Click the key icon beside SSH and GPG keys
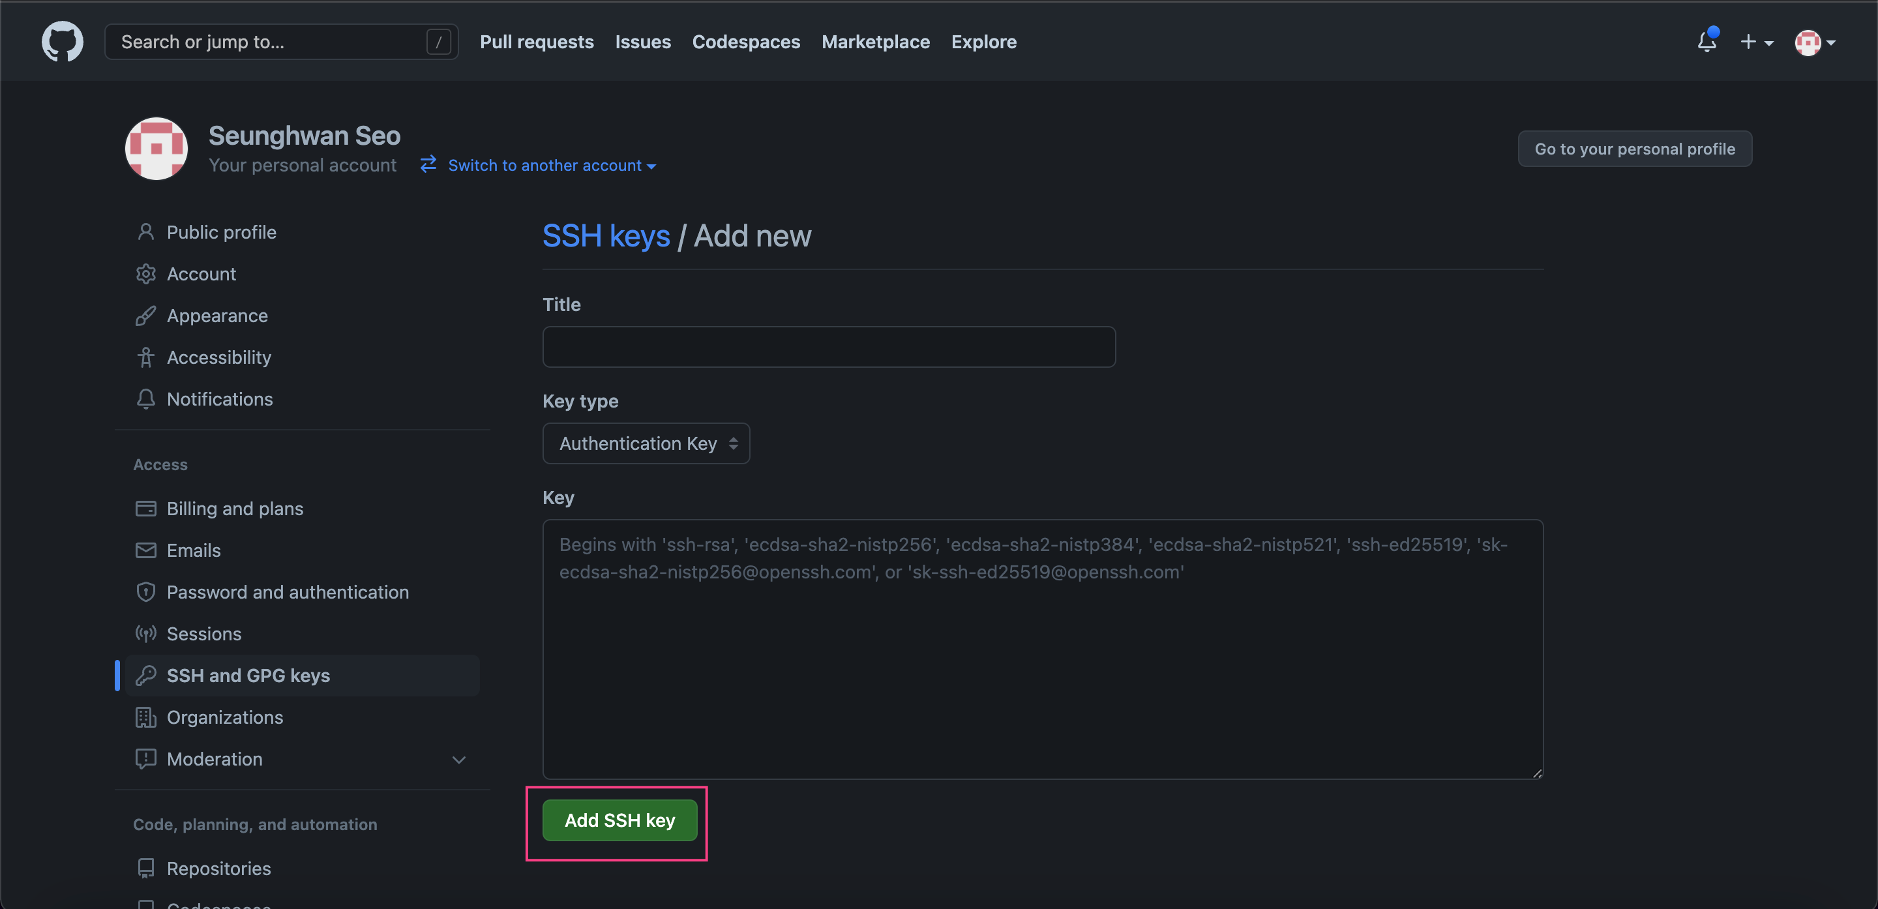 (146, 675)
